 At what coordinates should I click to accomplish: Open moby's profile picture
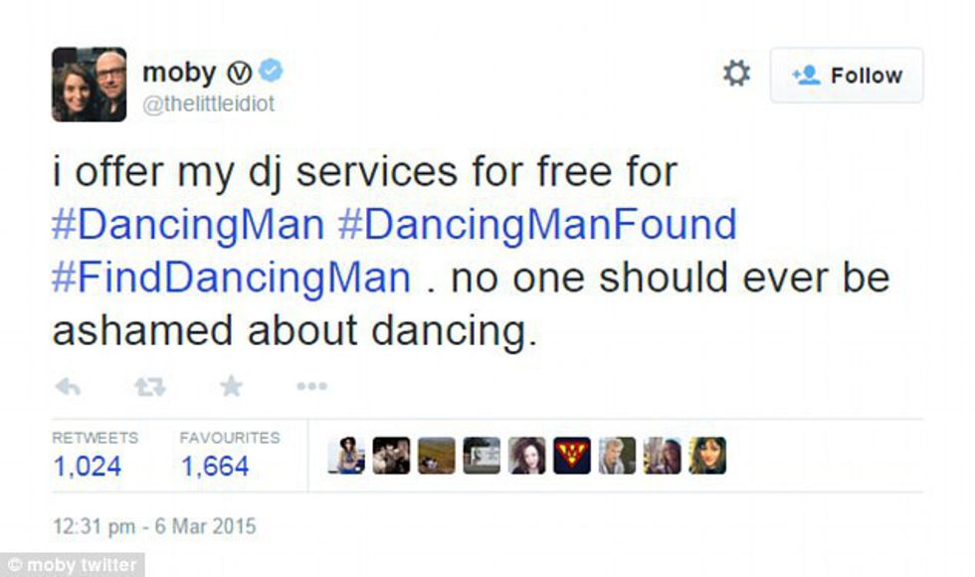[x=89, y=85]
